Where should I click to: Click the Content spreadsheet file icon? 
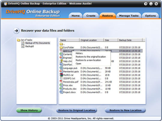[61, 54]
